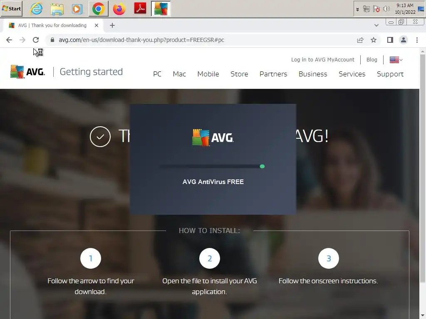Image resolution: width=426 pixels, height=319 pixels.
Task: Launch Windows Media Player from taskbar
Action: click(x=77, y=9)
